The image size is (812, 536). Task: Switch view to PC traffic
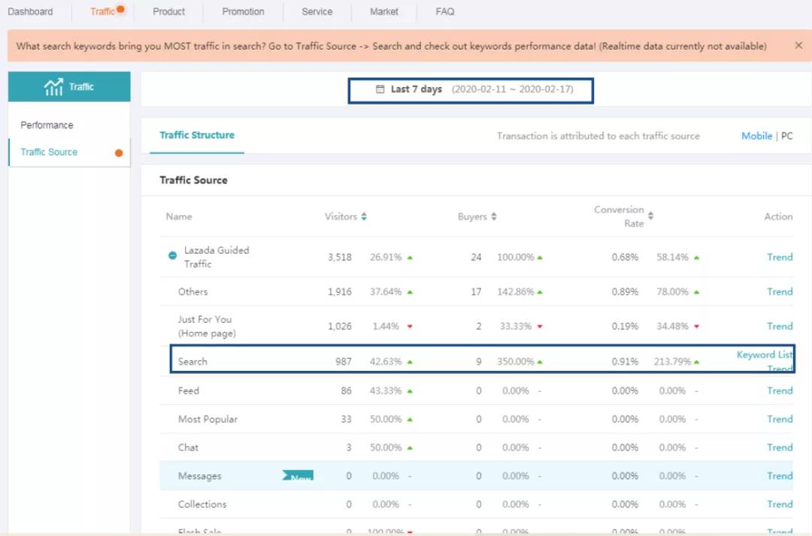tap(787, 136)
